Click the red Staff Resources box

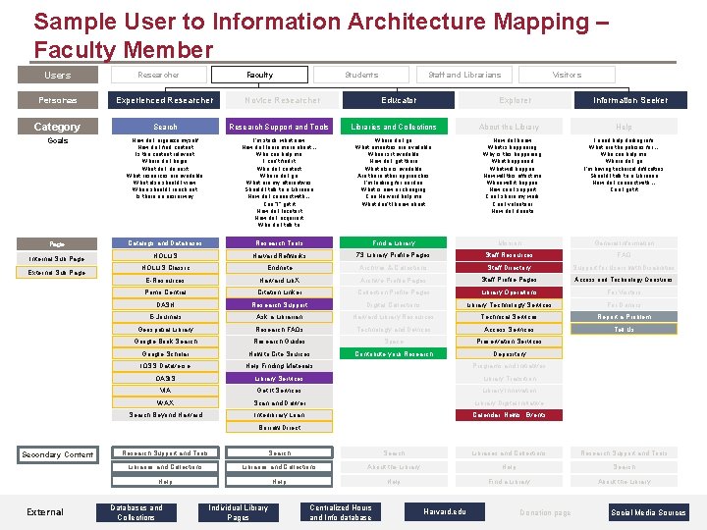[x=509, y=255]
